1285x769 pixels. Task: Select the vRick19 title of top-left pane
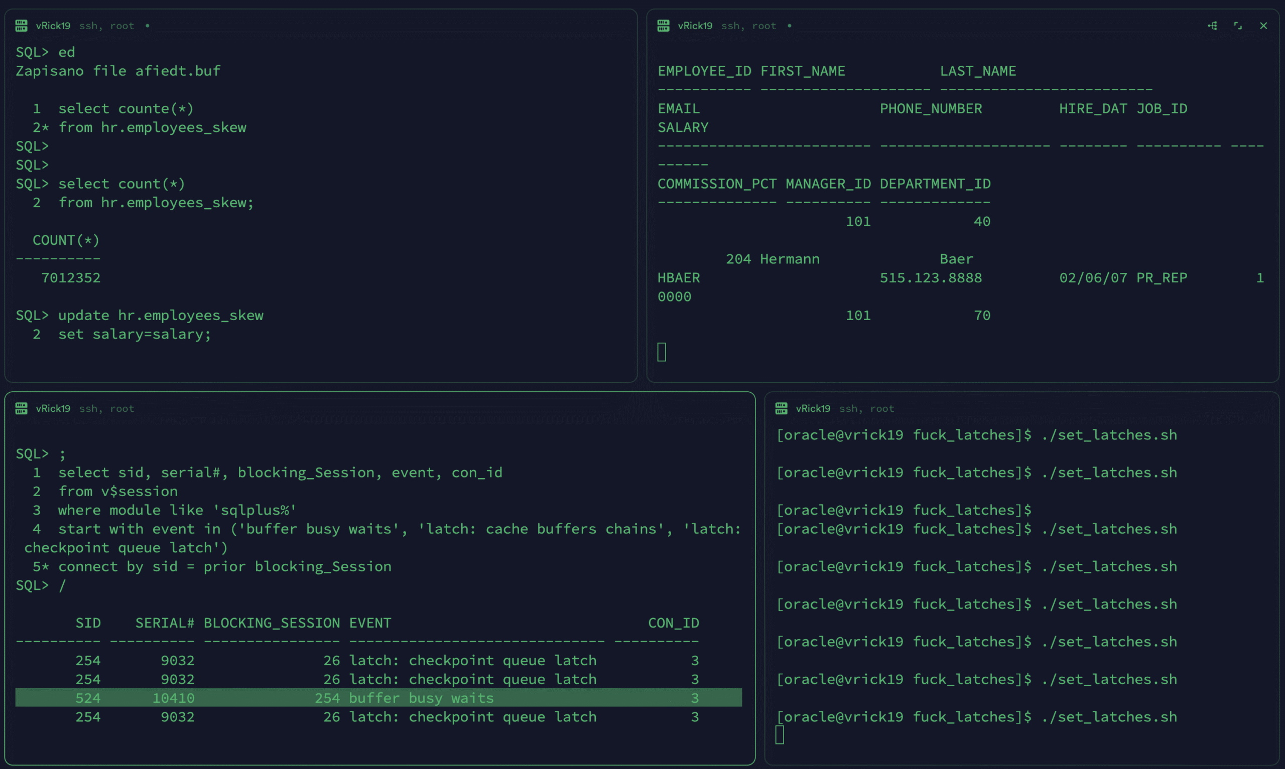[x=53, y=26]
